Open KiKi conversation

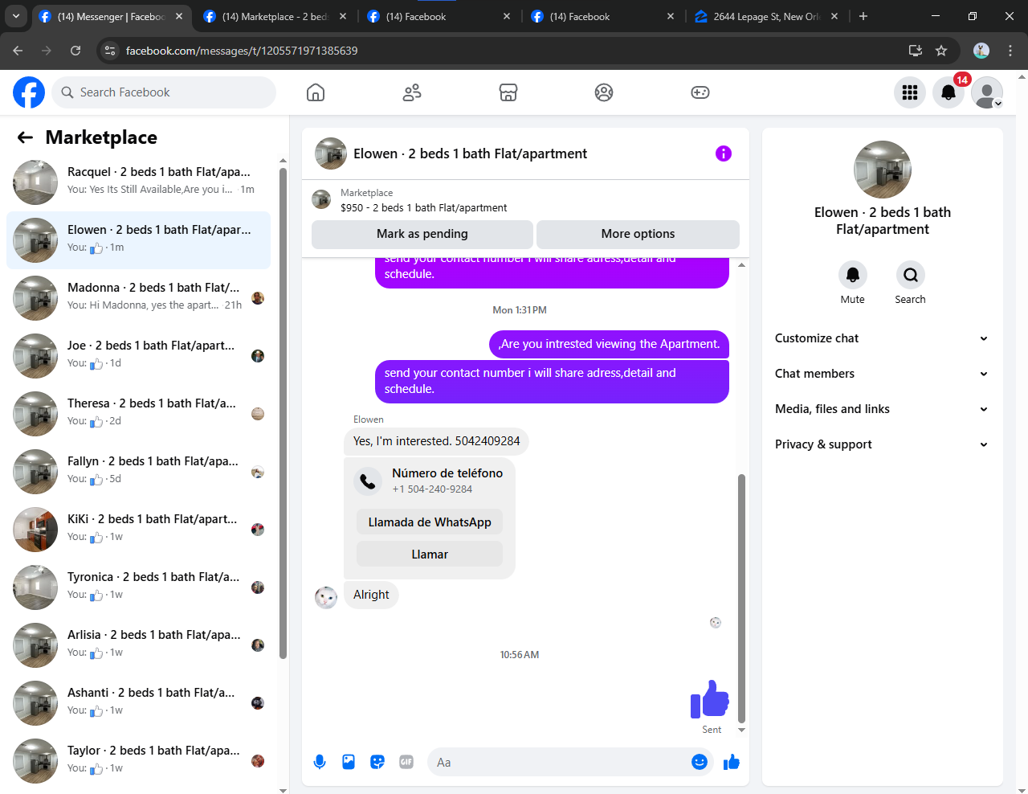(x=138, y=530)
